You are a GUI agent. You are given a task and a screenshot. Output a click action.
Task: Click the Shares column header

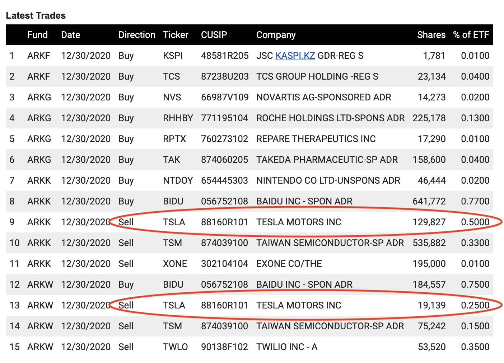(431, 35)
